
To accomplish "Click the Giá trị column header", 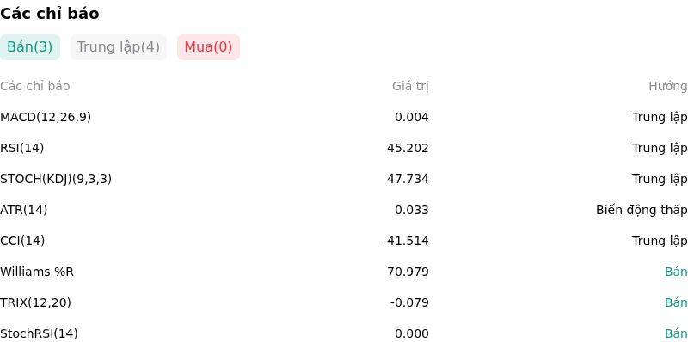I will [410, 87].
